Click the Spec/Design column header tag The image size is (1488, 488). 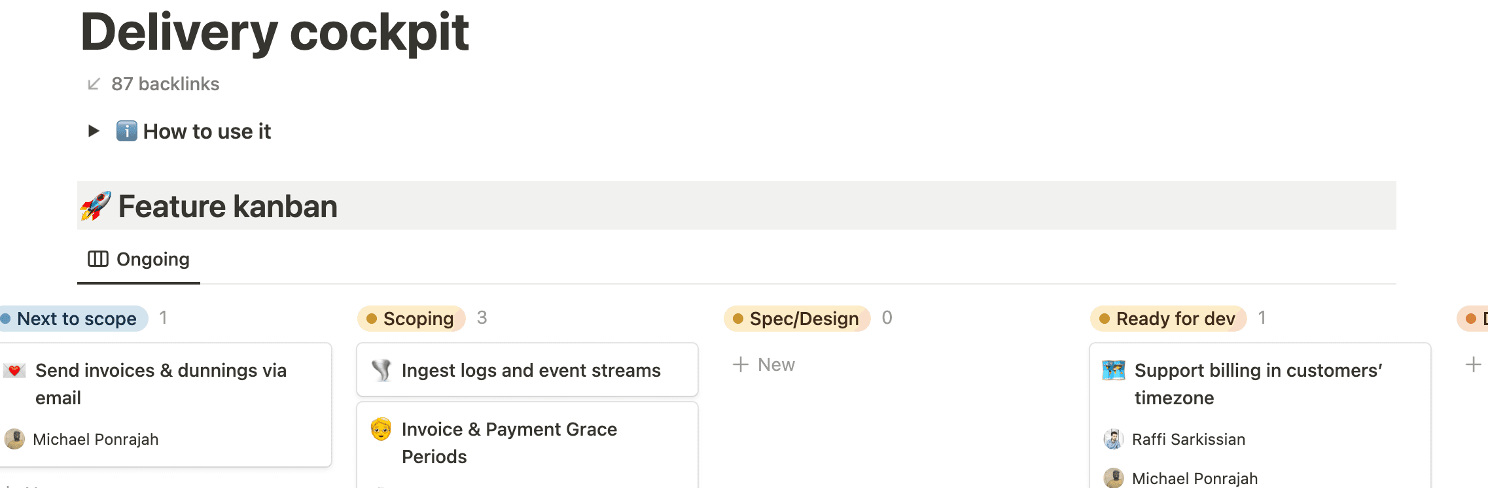[x=797, y=319]
